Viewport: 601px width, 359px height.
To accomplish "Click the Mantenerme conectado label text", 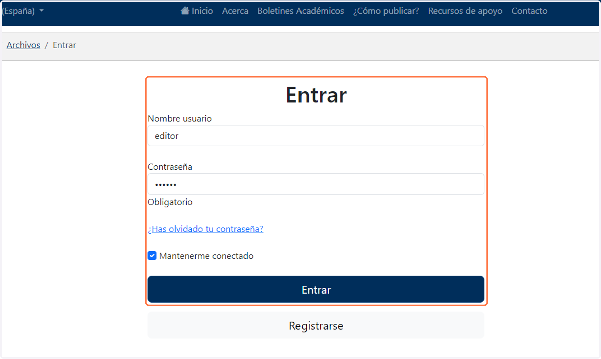I will point(206,256).
